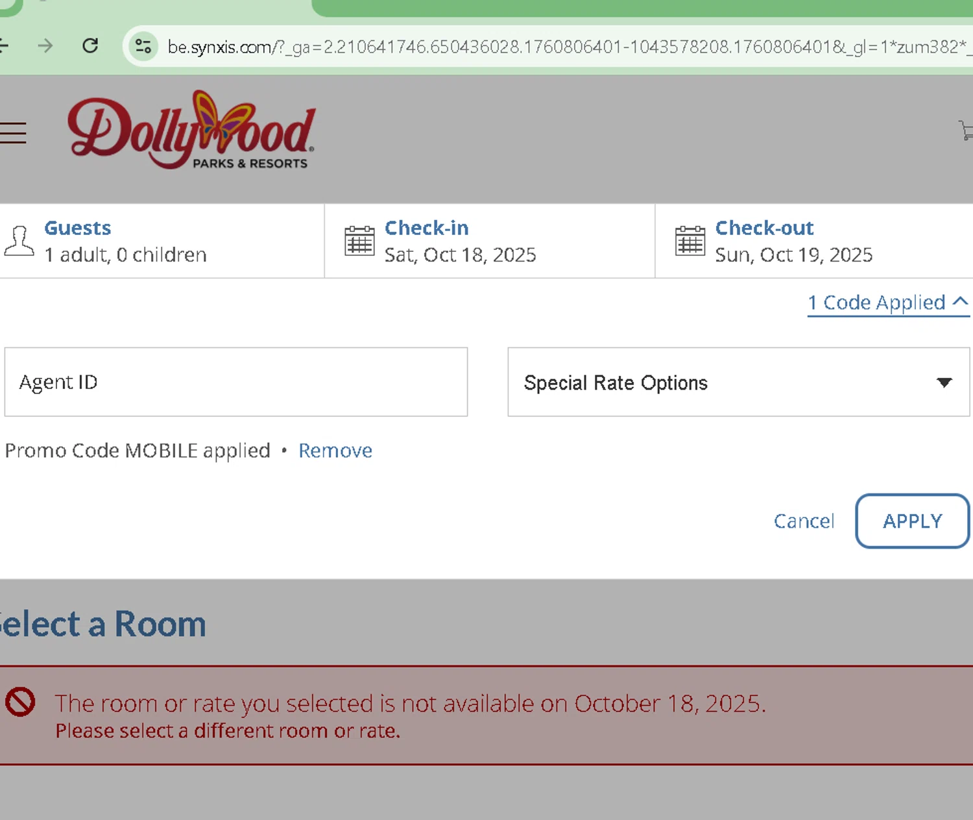This screenshot has height=820, width=973.
Task: Expand the Special Rate Options dropdown
Action: tap(739, 382)
